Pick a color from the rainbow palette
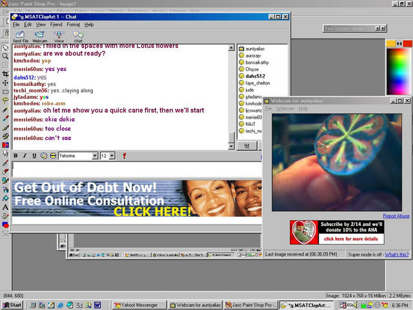 [x=399, y=71]
